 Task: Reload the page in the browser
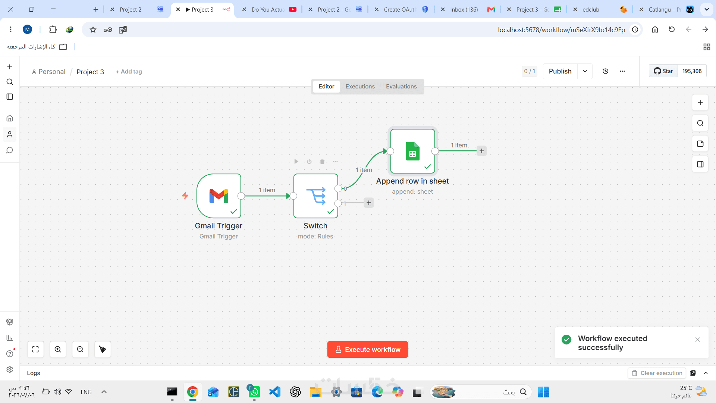(x=672, y=29)
